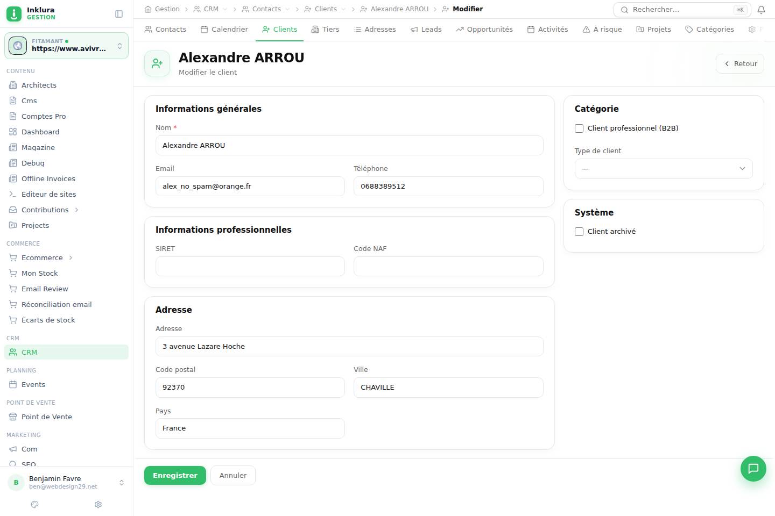The image size is (775, 516).
Task: Open the Clients breadcrumb dropdown
Action: pyautogui.click(x=343, y=9)
